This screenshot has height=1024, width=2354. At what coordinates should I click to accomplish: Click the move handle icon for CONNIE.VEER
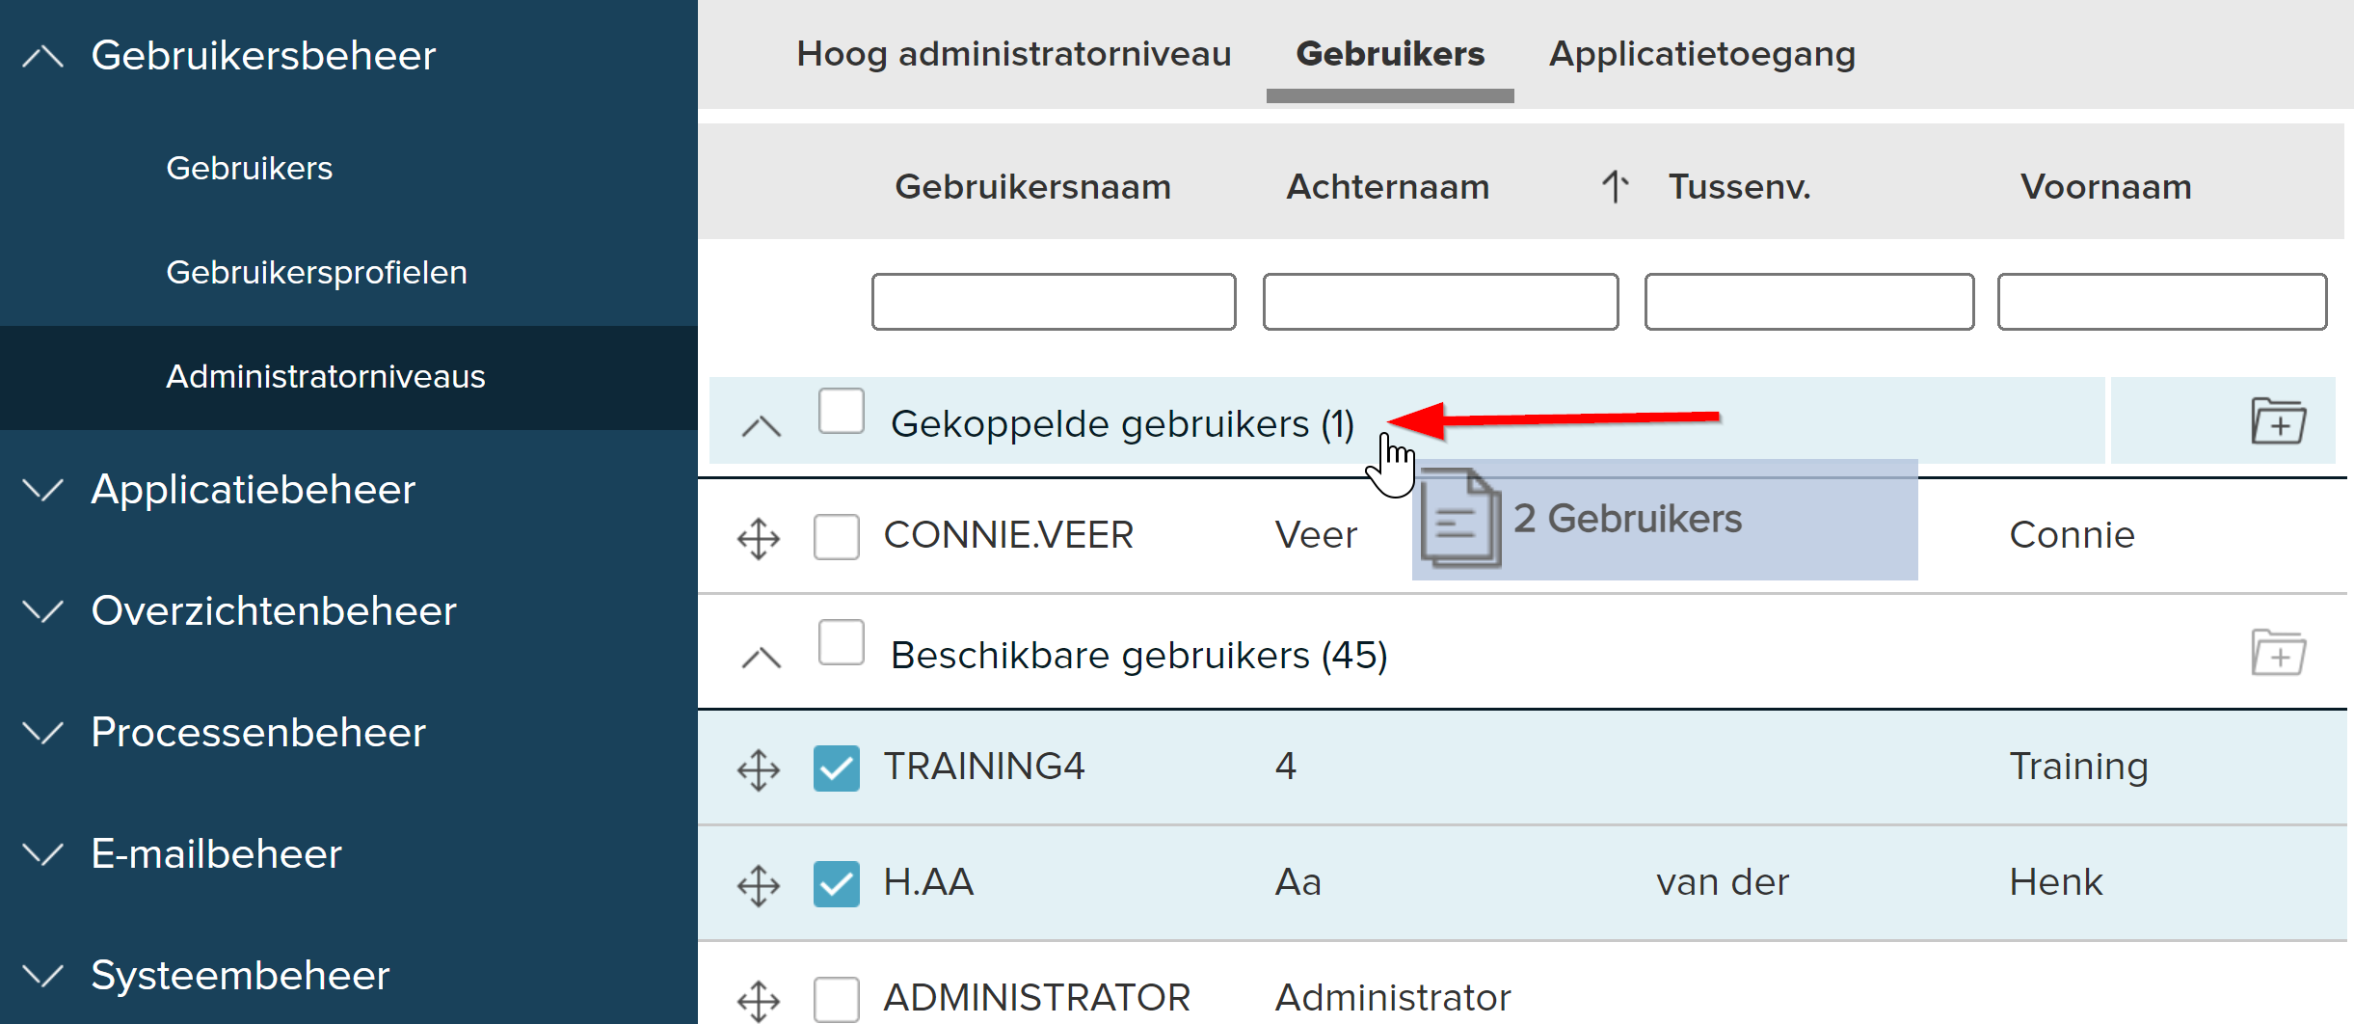(x=759, y=538)
